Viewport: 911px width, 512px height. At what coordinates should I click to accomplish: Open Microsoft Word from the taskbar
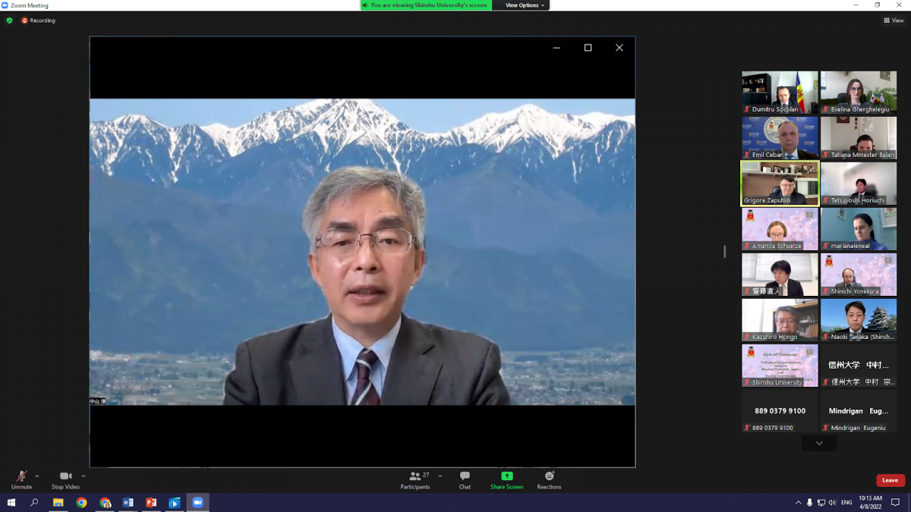click(128, 502)
